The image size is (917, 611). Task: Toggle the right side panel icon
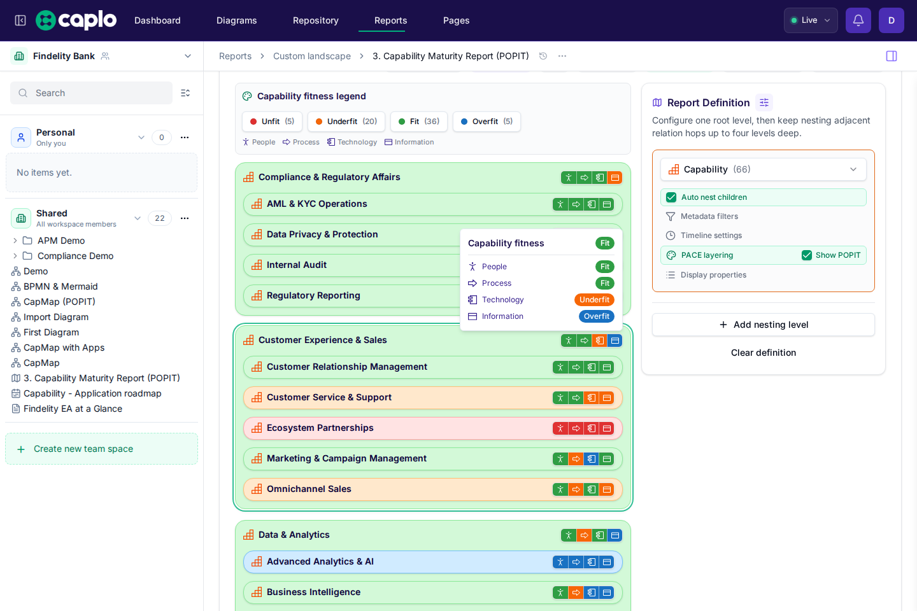892,56
